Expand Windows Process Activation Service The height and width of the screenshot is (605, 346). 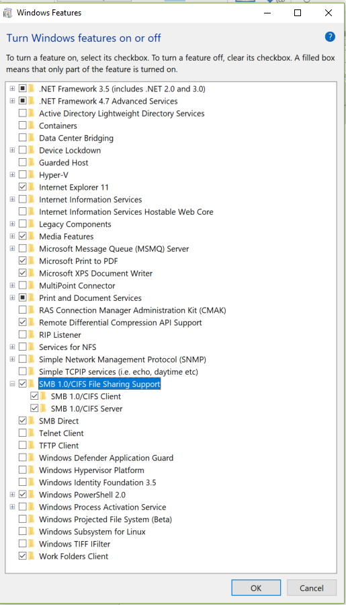[12, 507]
